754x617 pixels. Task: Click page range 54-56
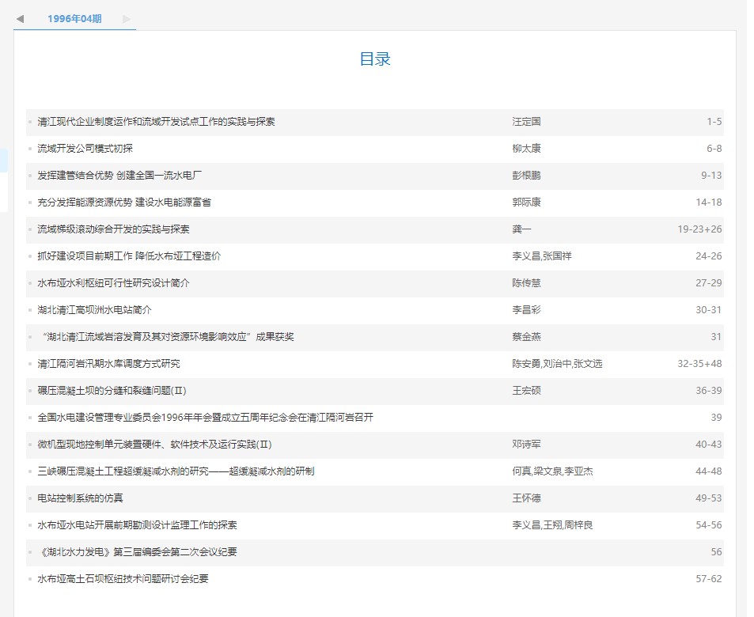(709, 525)
